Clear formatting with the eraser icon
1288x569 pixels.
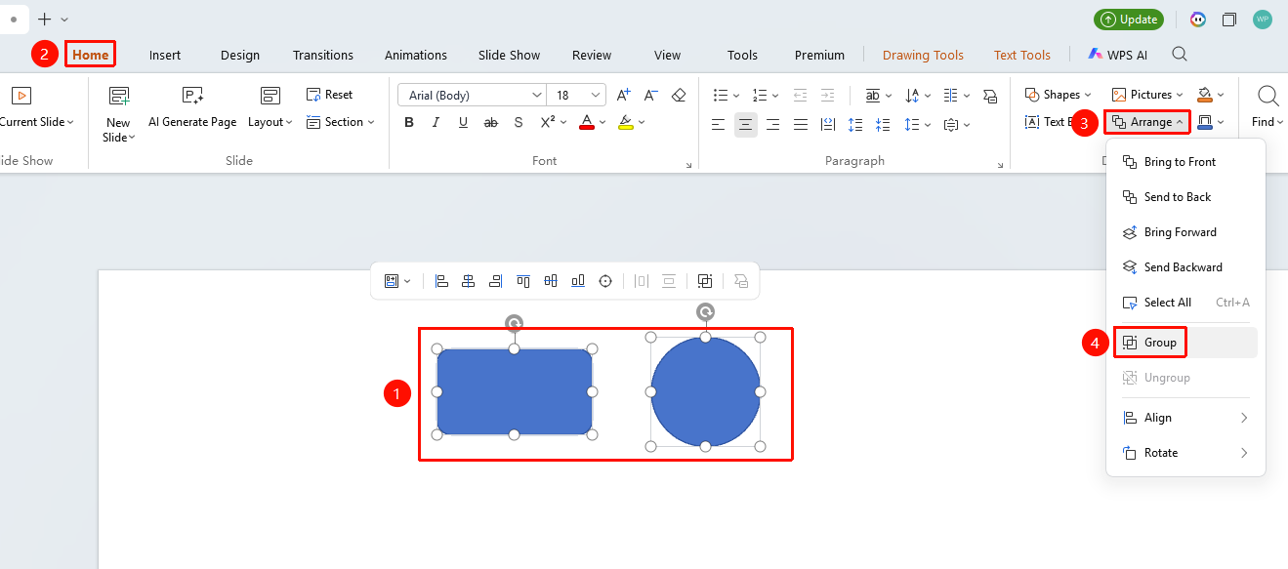679,95
